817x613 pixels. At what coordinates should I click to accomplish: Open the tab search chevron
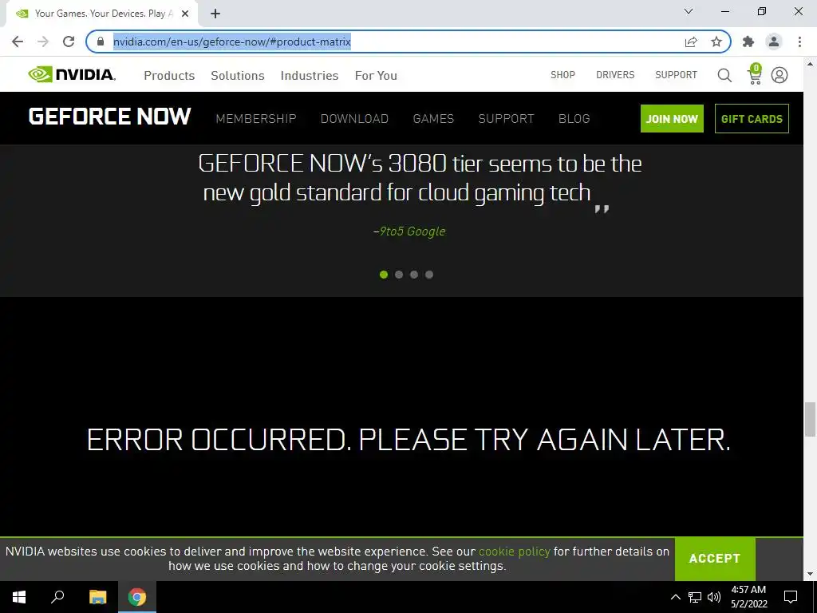[x=689, y=11]
